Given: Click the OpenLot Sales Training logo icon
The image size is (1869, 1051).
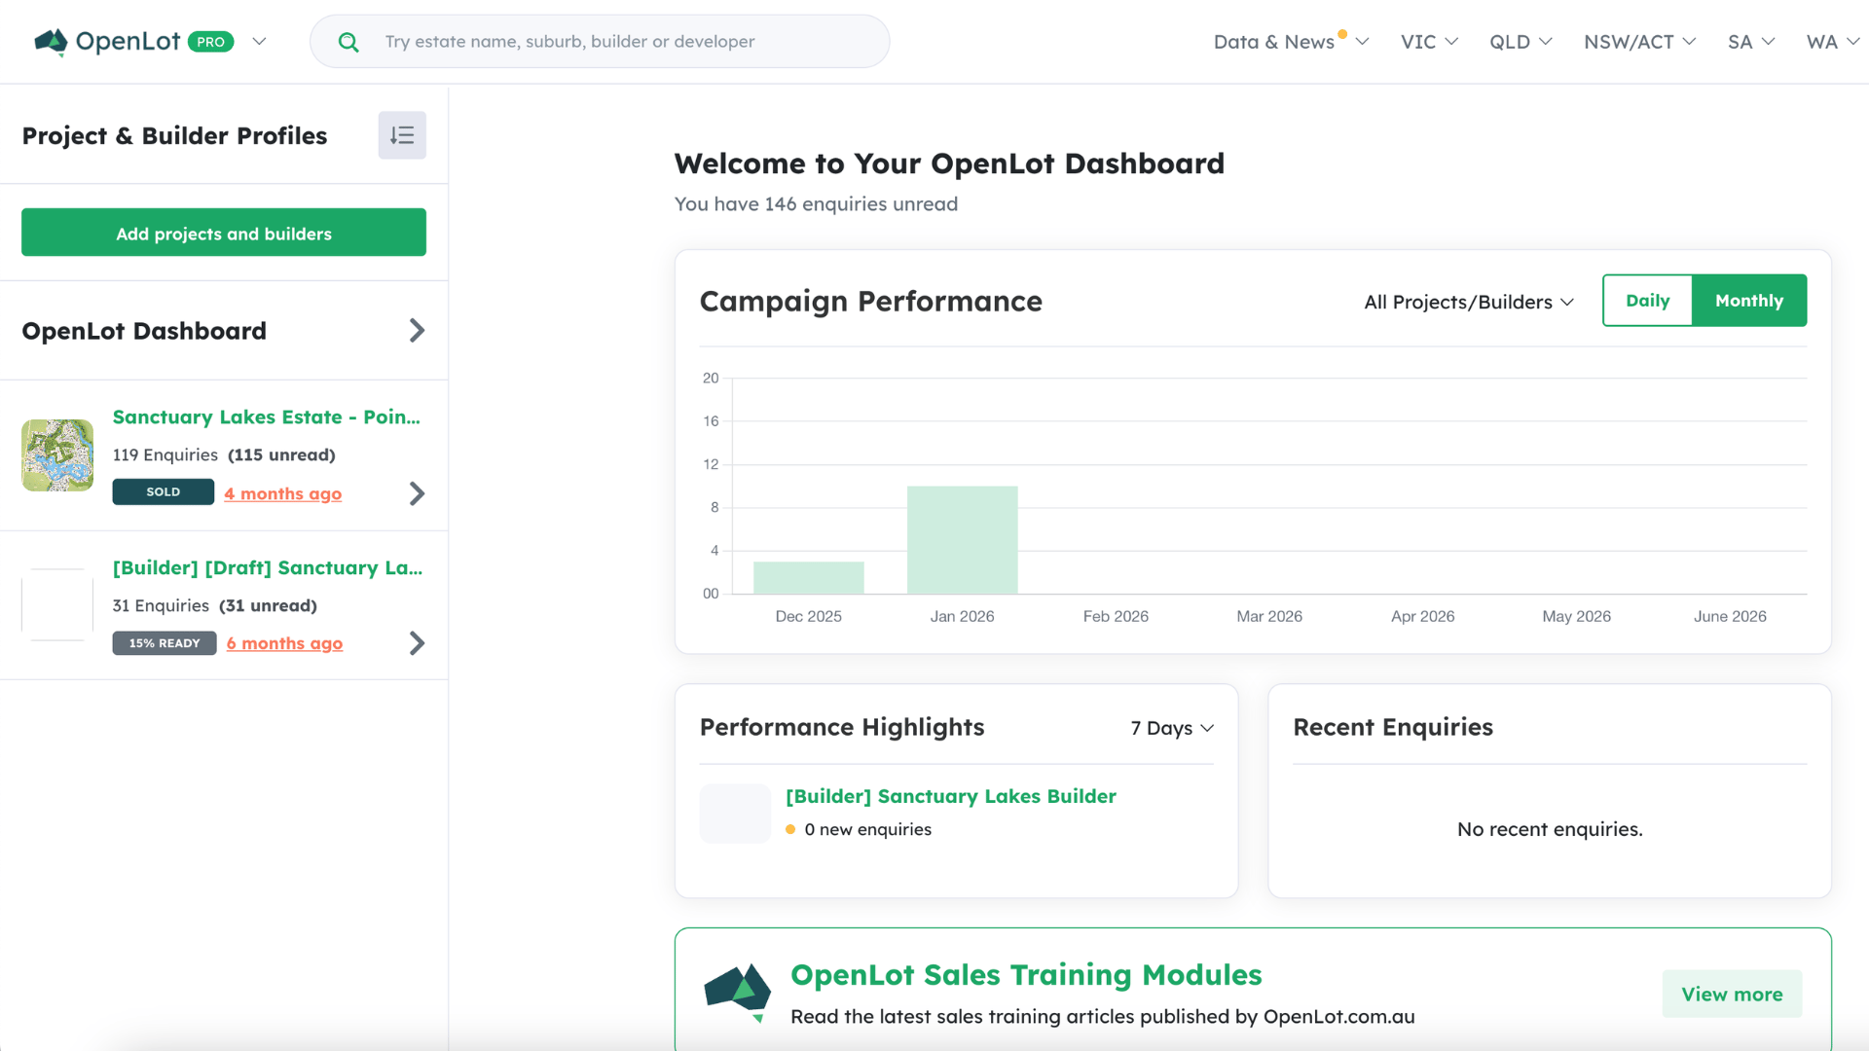Looking at the screenshot, I should click(x=738, y=993).
